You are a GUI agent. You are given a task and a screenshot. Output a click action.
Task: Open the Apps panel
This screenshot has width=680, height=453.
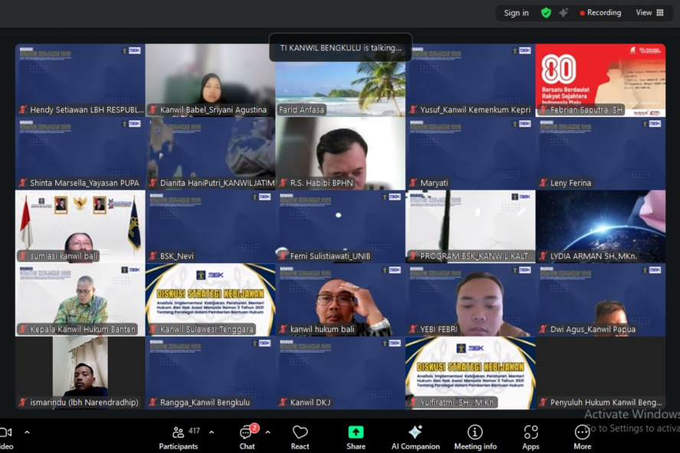click(531, 437)
